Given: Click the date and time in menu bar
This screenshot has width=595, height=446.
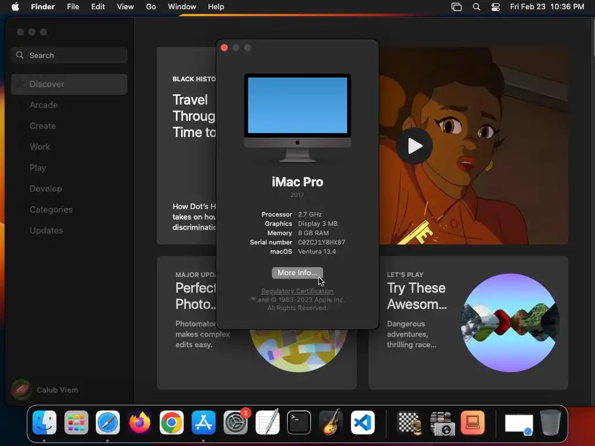Looking at the screenshot, I should click(x=547, y=7).
